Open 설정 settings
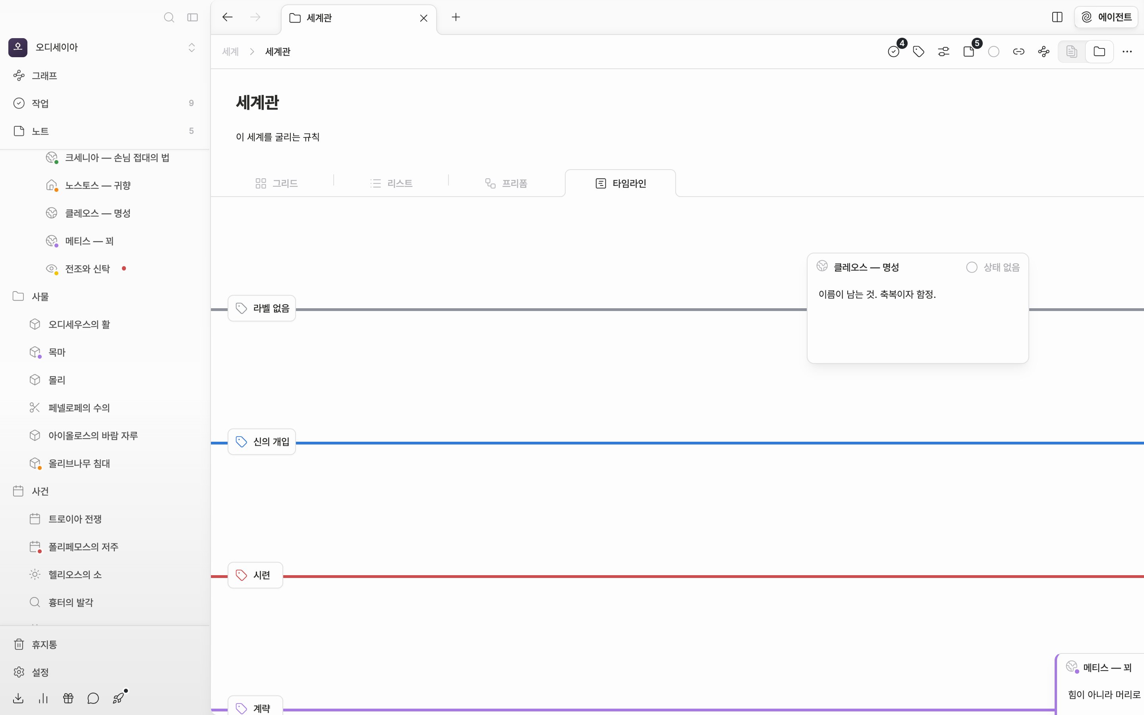This screenshot has width=1144, height=715. 104,672
